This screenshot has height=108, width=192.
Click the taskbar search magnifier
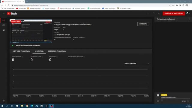click(x=7, y=106)
